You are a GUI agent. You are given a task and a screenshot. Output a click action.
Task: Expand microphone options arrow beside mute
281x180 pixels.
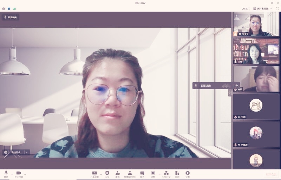[x=12, y=174]
